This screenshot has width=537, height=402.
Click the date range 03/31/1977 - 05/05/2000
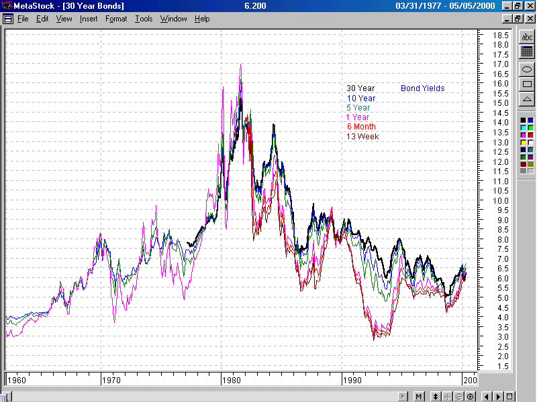445,6
